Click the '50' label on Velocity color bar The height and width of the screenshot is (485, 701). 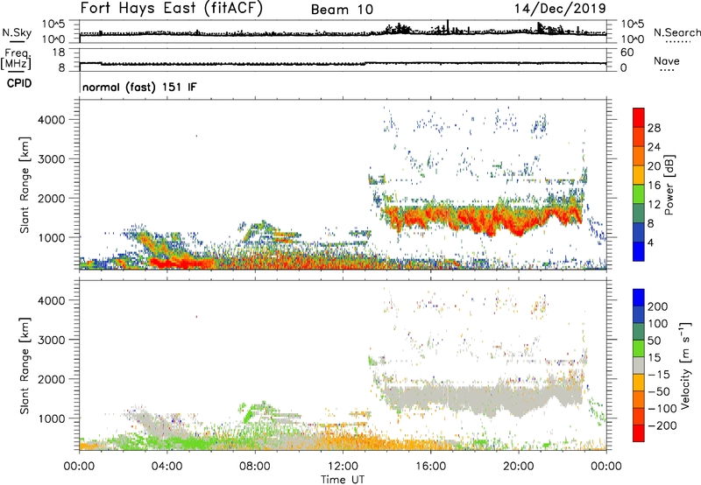pos(654,341)
